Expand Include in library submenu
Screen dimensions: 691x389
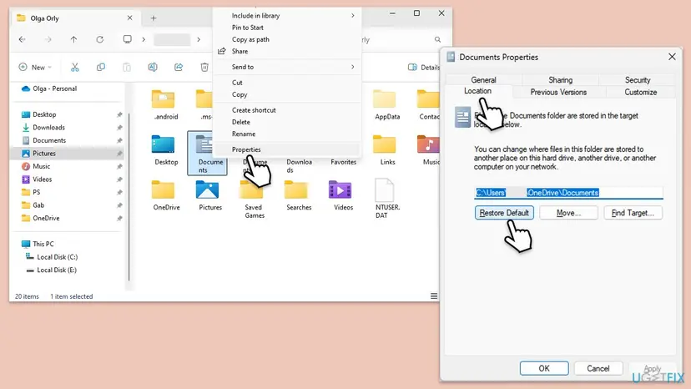352,15
